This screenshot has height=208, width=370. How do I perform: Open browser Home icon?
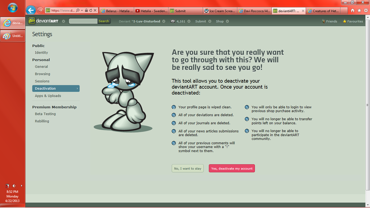[x=353, y=10]
